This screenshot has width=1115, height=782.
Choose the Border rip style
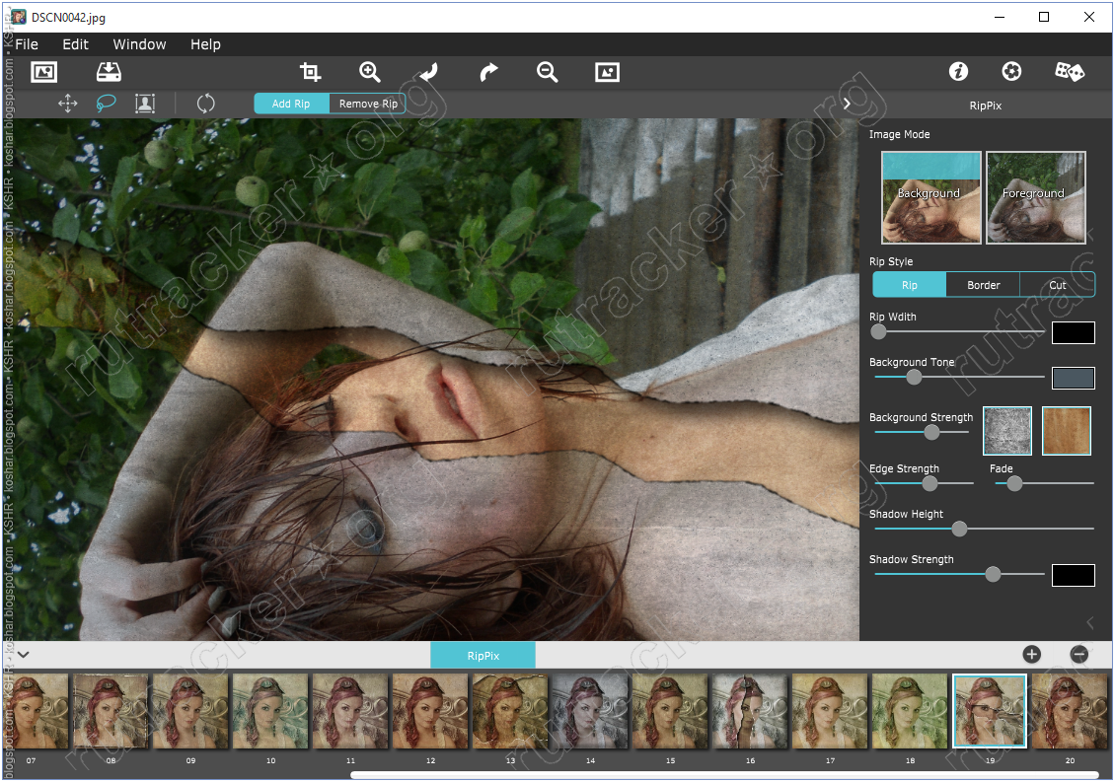click(x=983, y=285)
